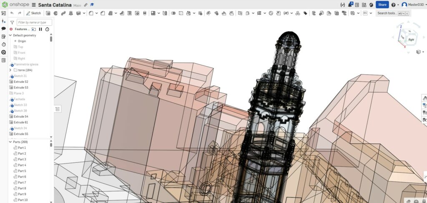Select the Loft tool icon
Viewport: 427px width, 203px height.
(70, 13)
